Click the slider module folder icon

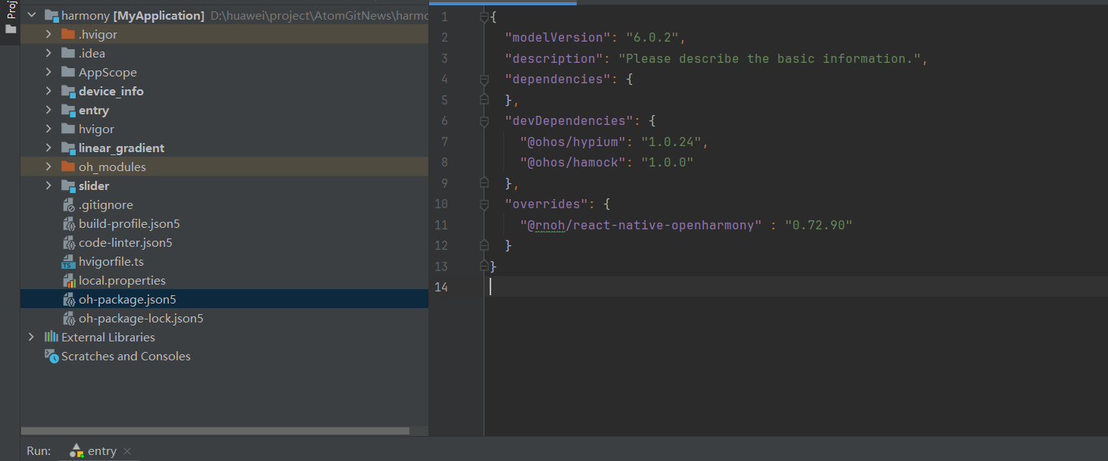[x=68, y=185]
